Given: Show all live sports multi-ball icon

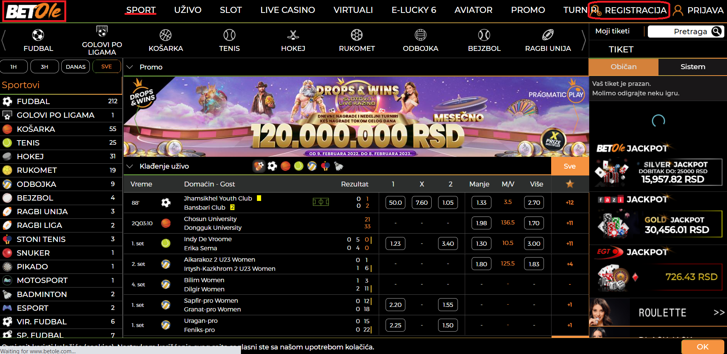Looking at the screenshot, I should point(259,166).
